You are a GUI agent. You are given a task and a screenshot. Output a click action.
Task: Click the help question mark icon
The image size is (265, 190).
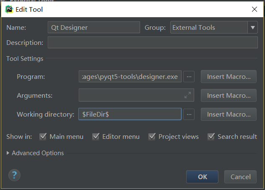coord(14,175)
